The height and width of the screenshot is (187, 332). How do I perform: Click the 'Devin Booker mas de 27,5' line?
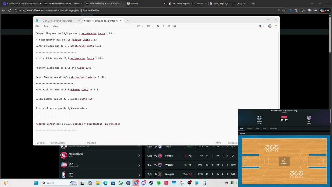tap(65, 99)
